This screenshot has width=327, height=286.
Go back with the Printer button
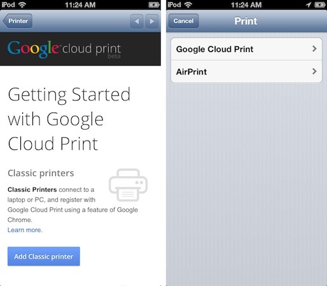click(x=18, y=21)
